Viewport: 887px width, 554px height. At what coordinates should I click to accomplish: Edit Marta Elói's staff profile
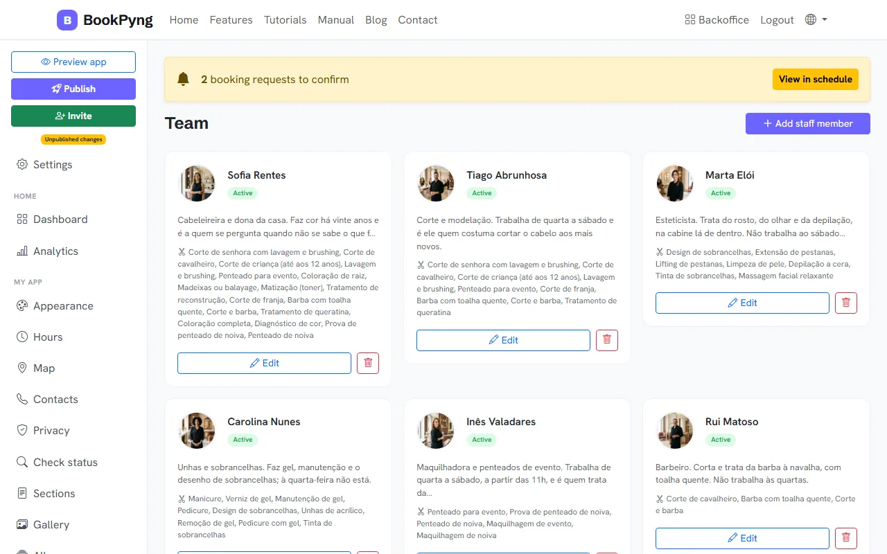point(742,303)
